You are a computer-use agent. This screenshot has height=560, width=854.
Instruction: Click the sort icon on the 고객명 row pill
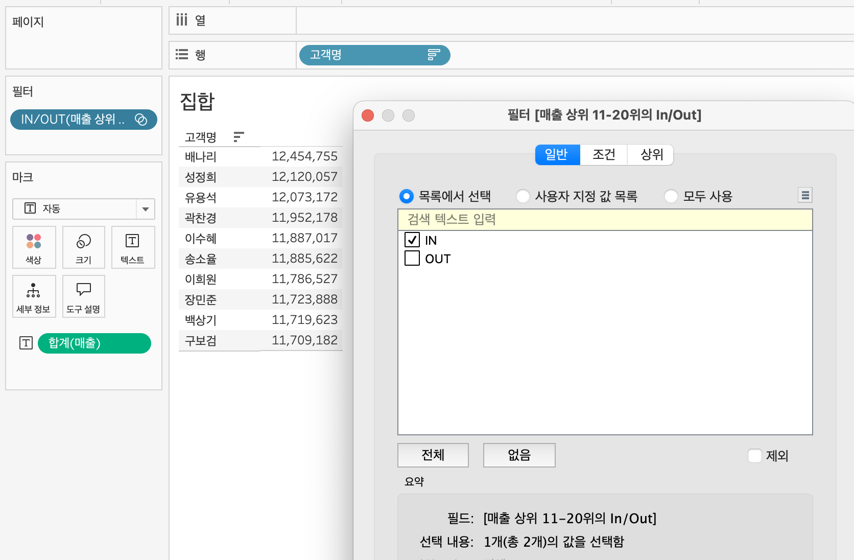pos(434,55)
